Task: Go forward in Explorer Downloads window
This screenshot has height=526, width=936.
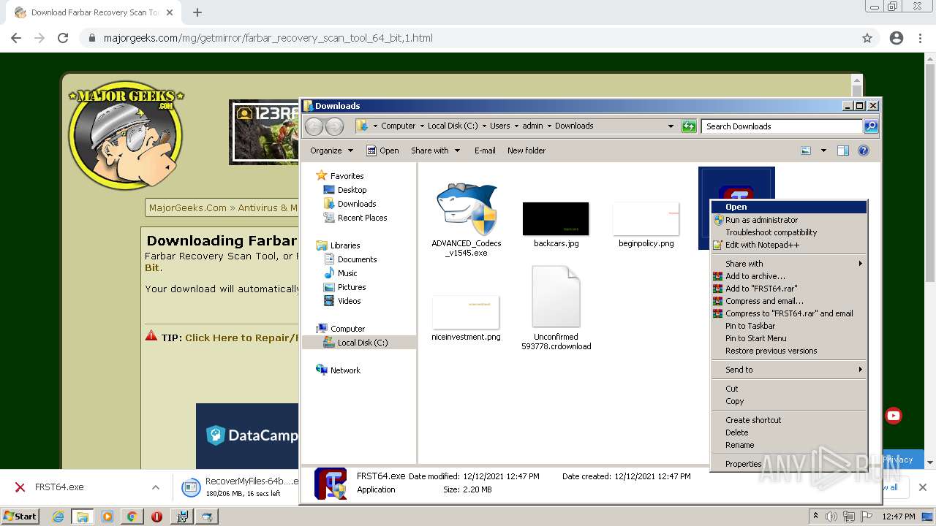Action: [x=334, y=126]
